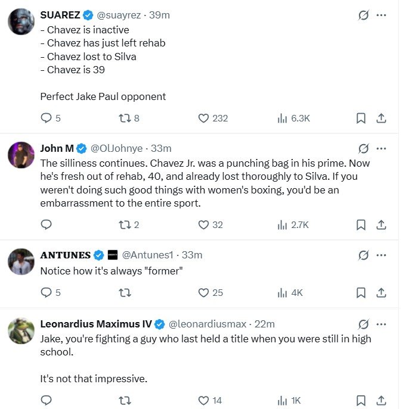Share Leonardius Maximus IV's tweet
The height and width of the screenshot is (409, 409).
[382, 400]
